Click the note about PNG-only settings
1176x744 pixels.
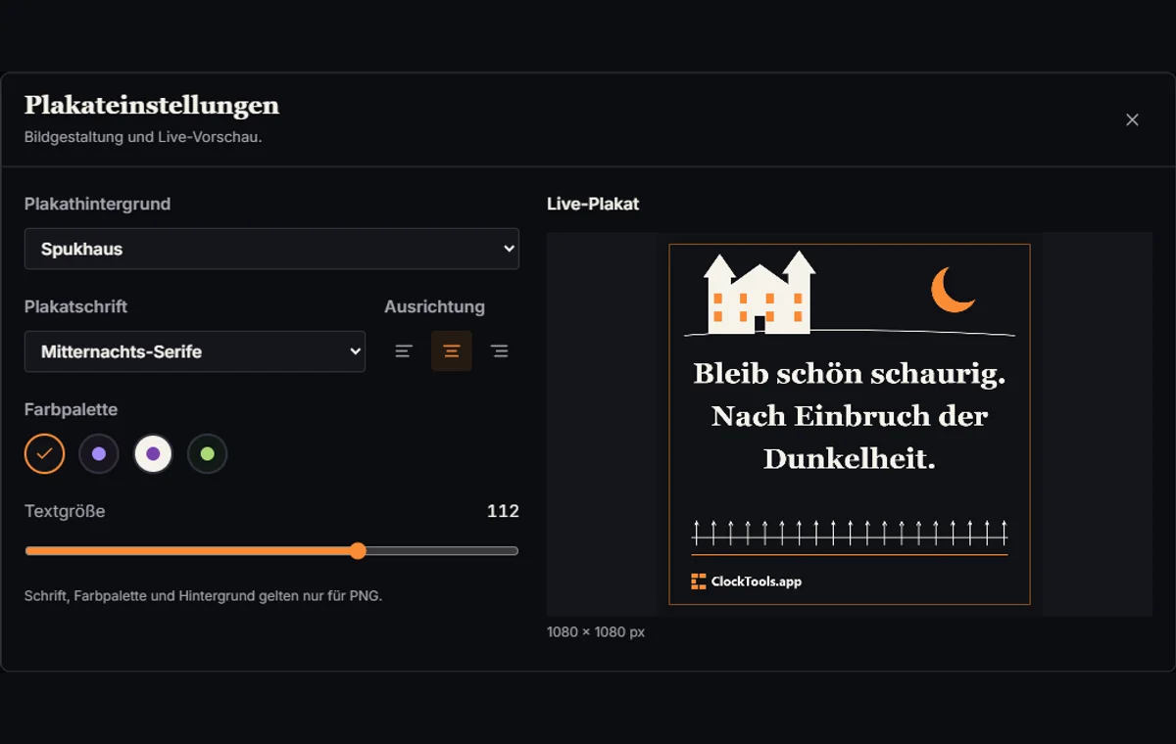[203, 595]
